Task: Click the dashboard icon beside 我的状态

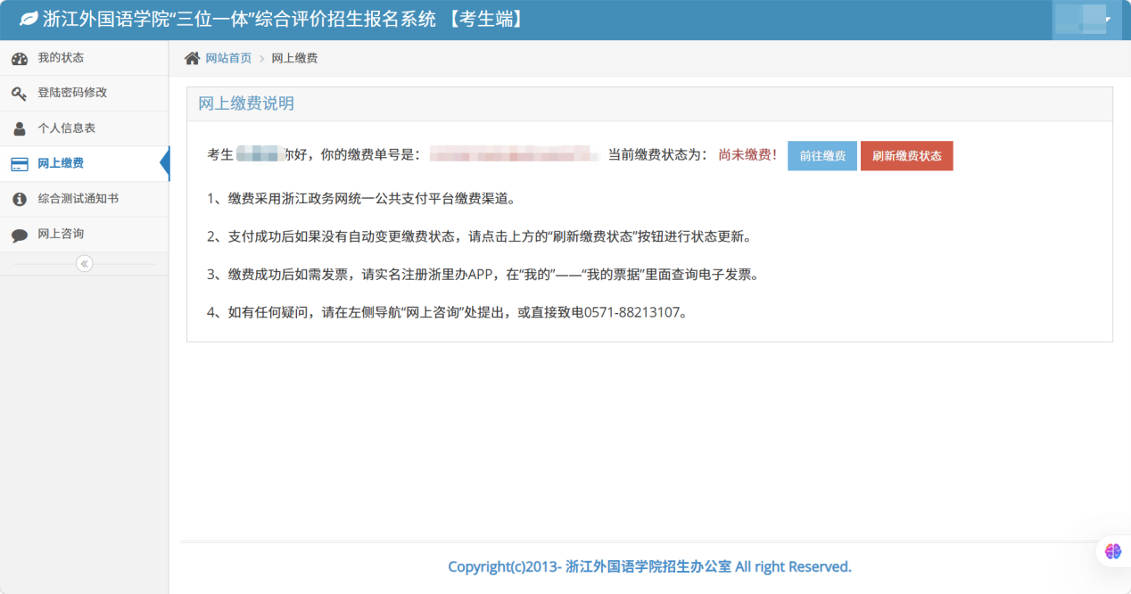Action: click(20, 58)
